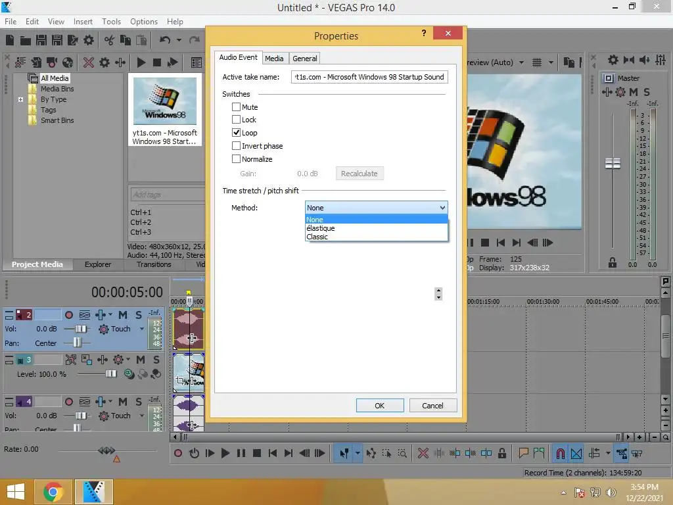
Task: Click the New project icon in toolbar
Action: click(10, 40)
